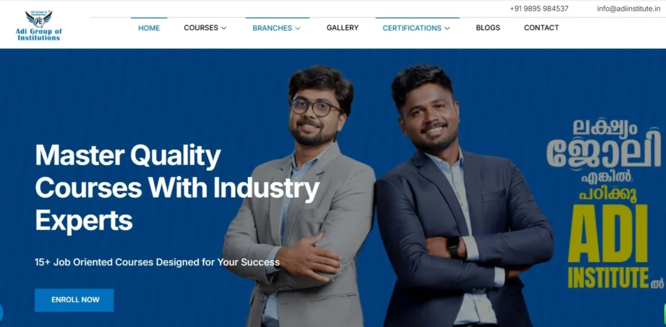Click the ENROLL NOW button
The width and height of the screenshot is (666, 327).
pos(74,300)
